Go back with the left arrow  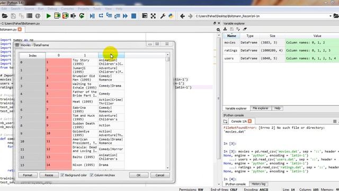(x=182, y=16)
